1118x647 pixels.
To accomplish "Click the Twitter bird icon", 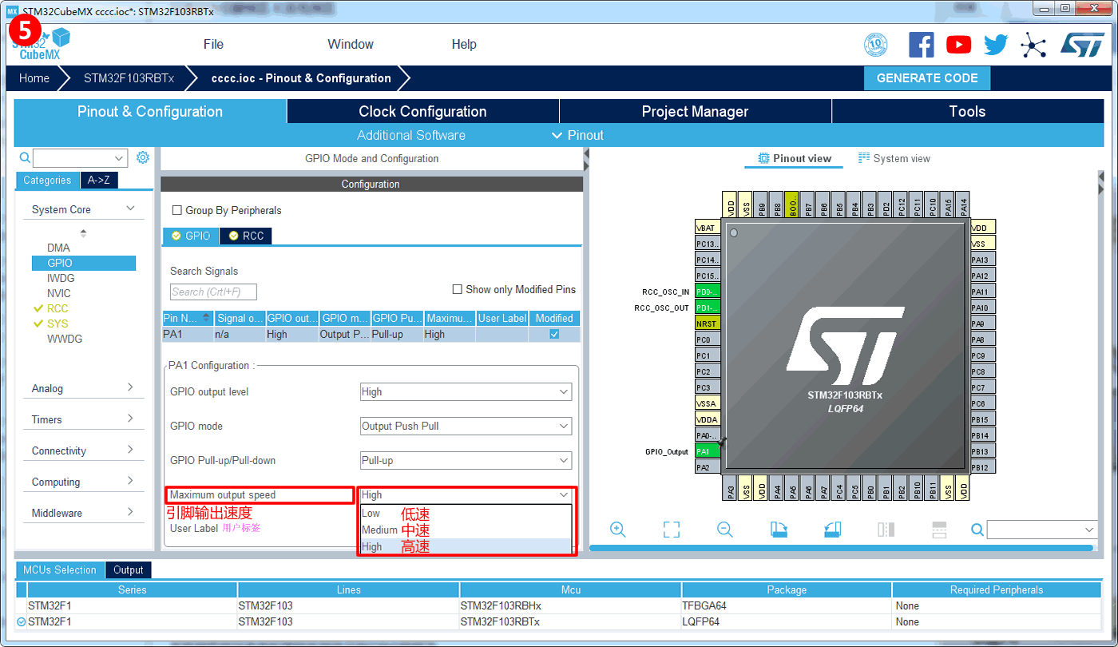I will point(996,45).
